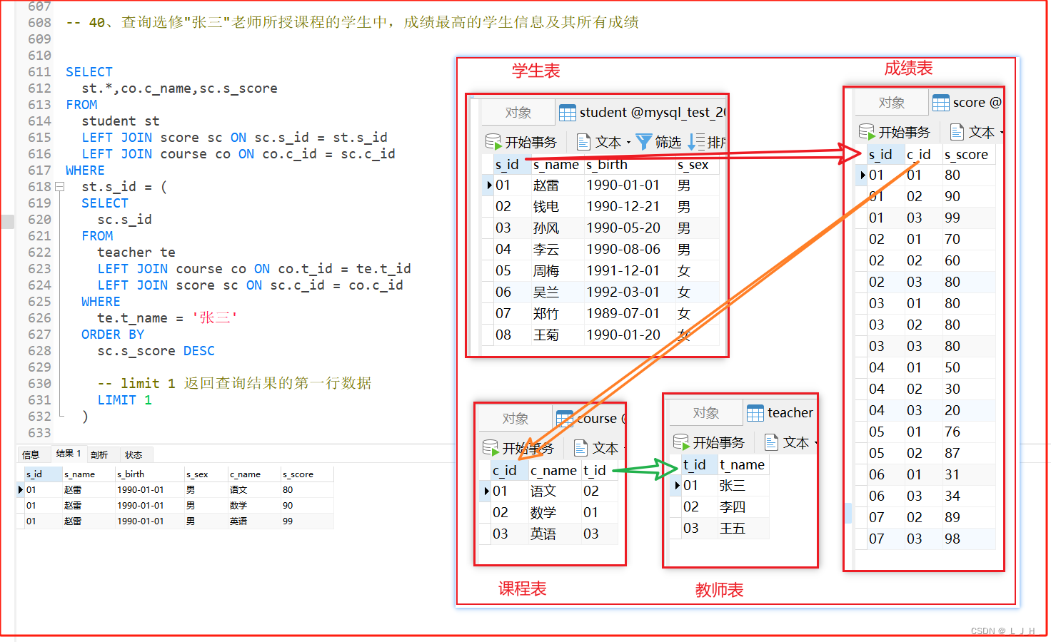
Task: Click the 排序 sort icon in the student window
Action: tap(696, 142)
